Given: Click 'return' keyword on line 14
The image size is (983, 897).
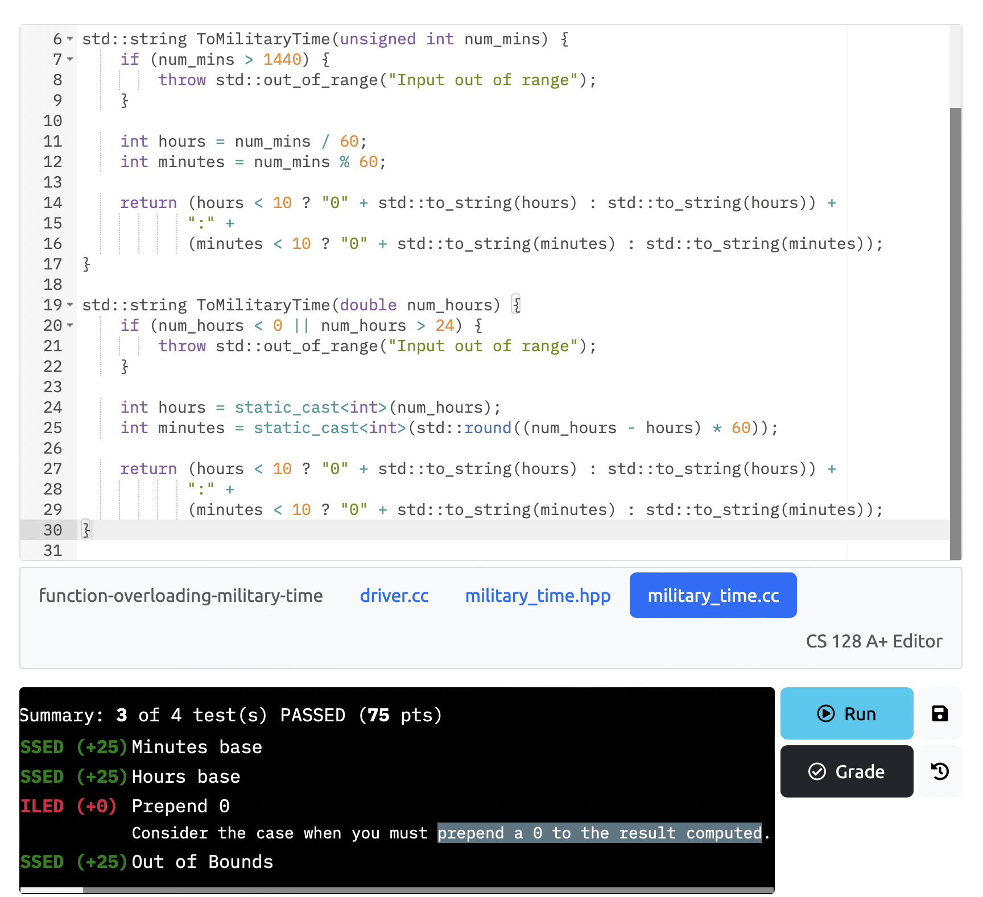Looking at the screenshot, I should tap(148, 202).
